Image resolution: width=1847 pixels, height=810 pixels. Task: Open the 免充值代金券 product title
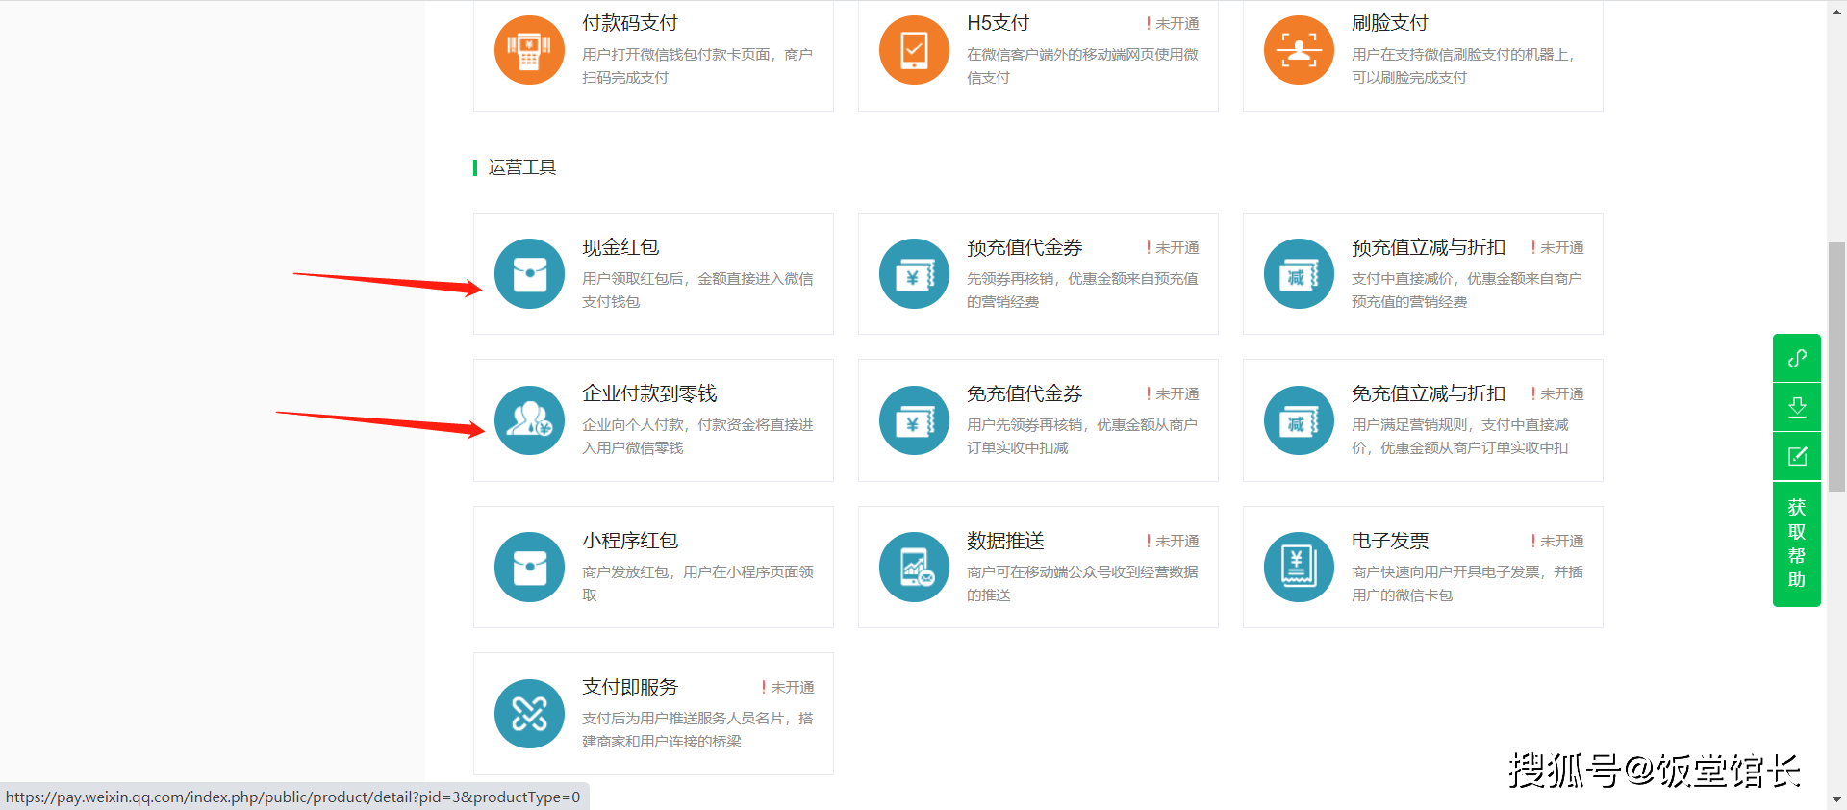(x=1025, y=393)
